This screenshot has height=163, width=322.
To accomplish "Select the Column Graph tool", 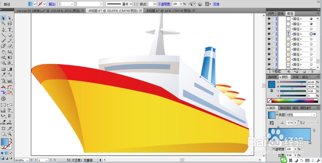I will tap(10, 81).
